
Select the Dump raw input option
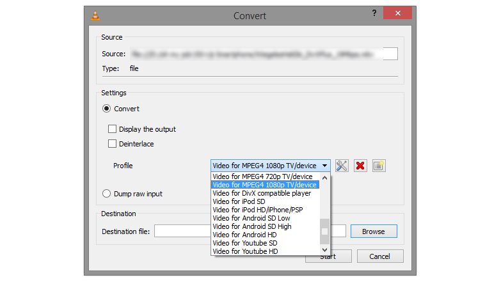click(x=107, y=193)
